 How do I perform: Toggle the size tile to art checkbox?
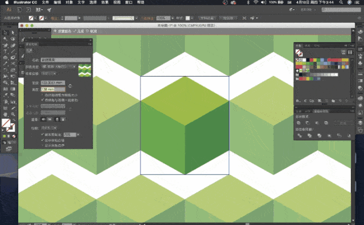coord(42,95)
